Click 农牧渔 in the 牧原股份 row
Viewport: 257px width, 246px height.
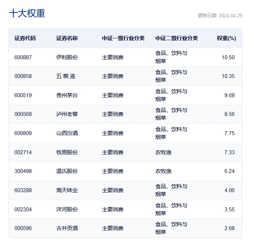click(x=163, y=152)
